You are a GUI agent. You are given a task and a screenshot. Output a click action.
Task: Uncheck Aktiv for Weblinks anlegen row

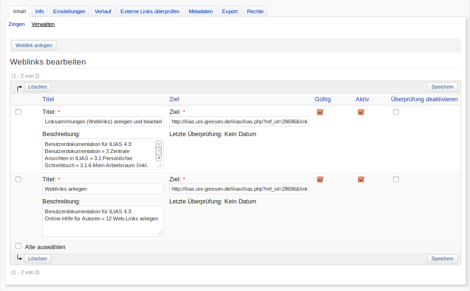pos(361,179)
